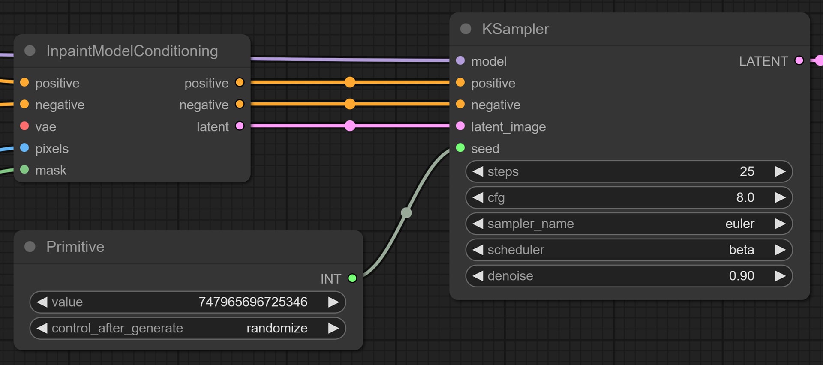Click the negative input socket on KSampler
823x365 pixels.
(x=460, y=104)
